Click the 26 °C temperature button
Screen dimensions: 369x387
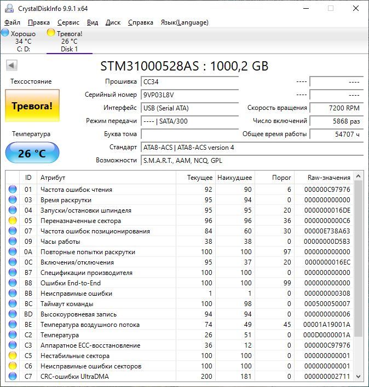(32, 153)
